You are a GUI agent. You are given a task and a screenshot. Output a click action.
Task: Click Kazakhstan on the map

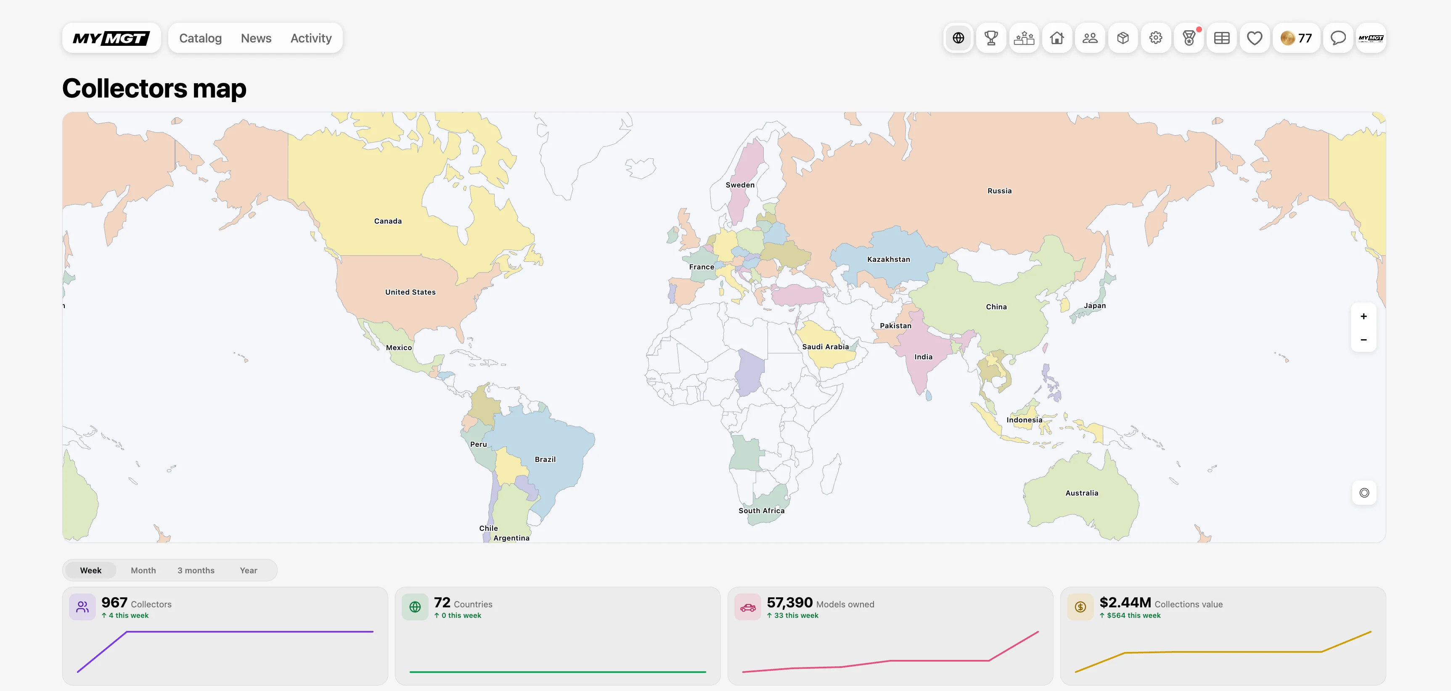point(889,259)
